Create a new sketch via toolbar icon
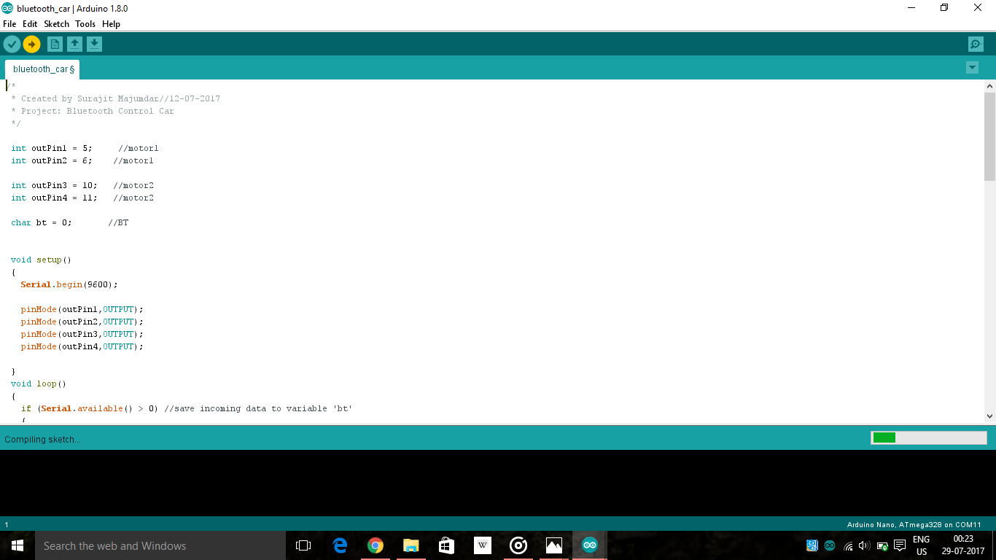Image resolution: width=996 pixels, height=560 pixels. pos(55,44)
